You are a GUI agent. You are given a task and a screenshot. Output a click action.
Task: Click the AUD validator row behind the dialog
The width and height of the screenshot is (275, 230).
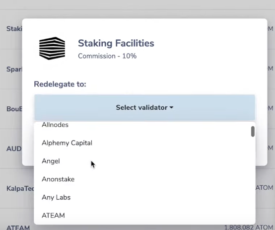click(14, 149)
